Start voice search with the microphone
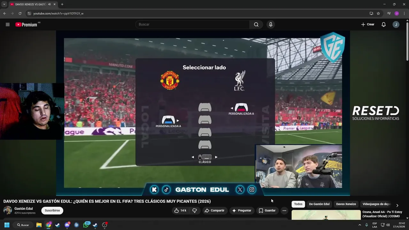Screen dimensions: 409x230 (x=271, y=24)
